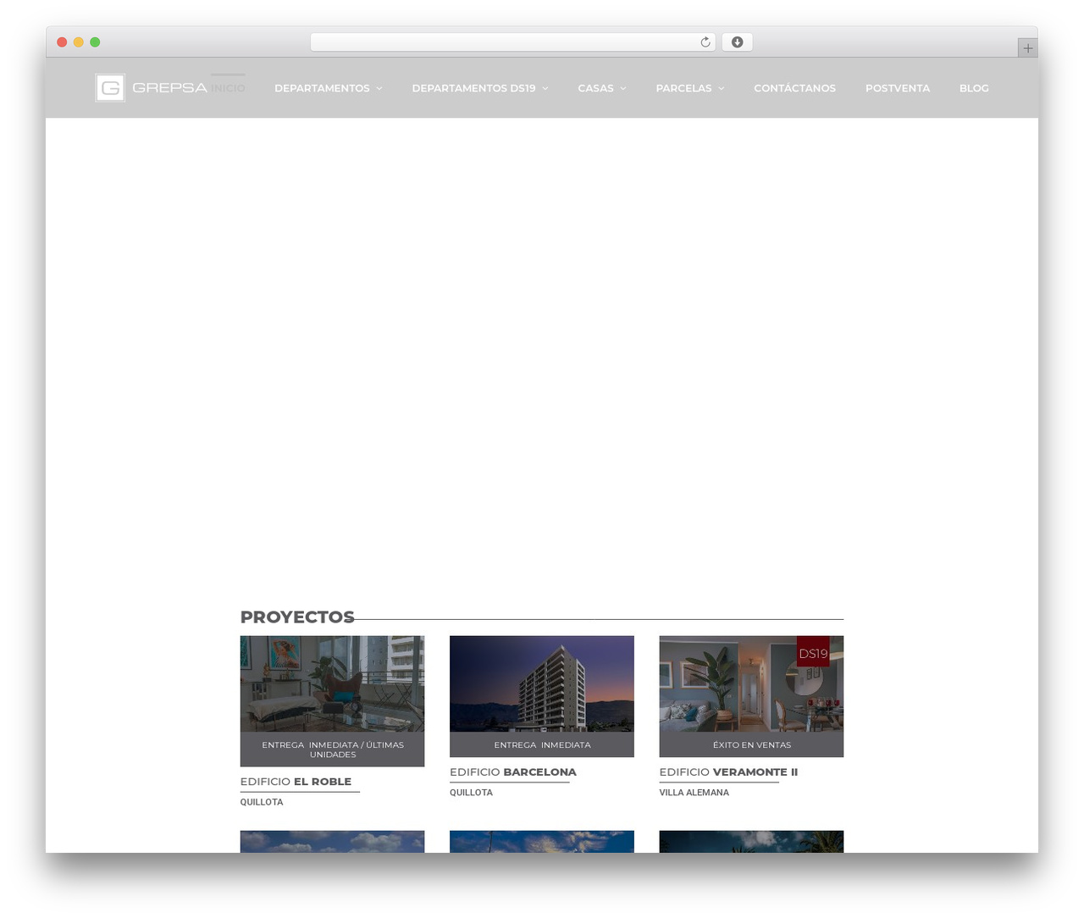Screen dimensions: 1084x918
Task: Minimize the window with the yellow button
Action: [x=78, y=42]
